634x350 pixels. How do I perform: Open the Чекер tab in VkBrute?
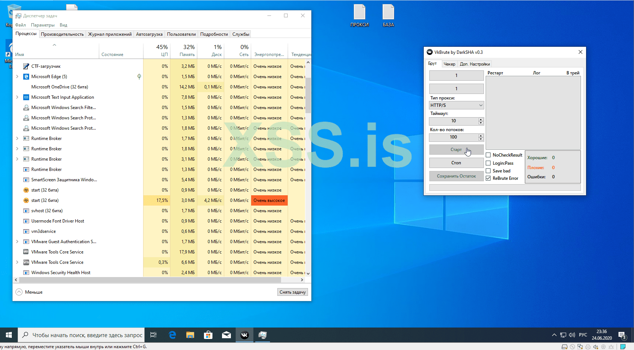pos(449,64)
